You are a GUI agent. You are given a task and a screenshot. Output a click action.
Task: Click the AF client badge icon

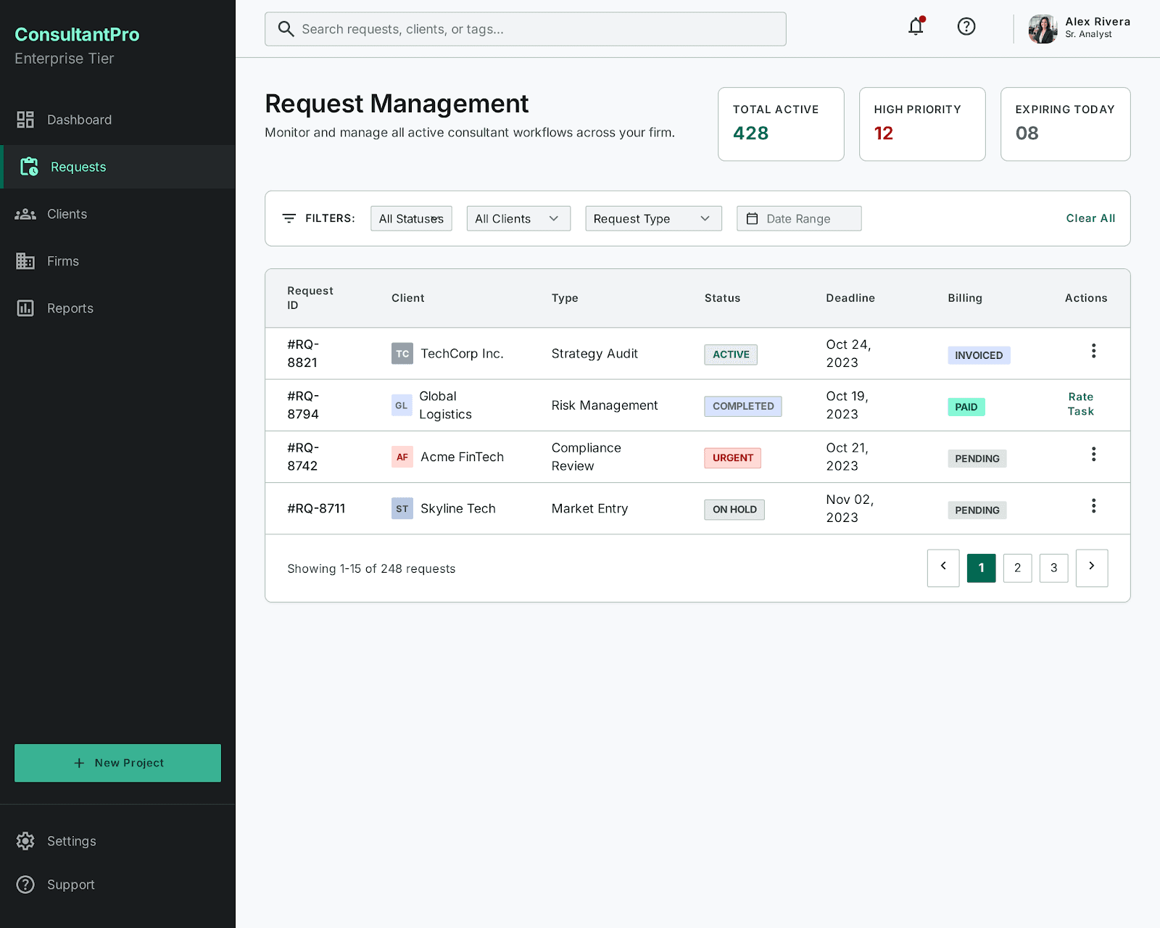[402, 457]
